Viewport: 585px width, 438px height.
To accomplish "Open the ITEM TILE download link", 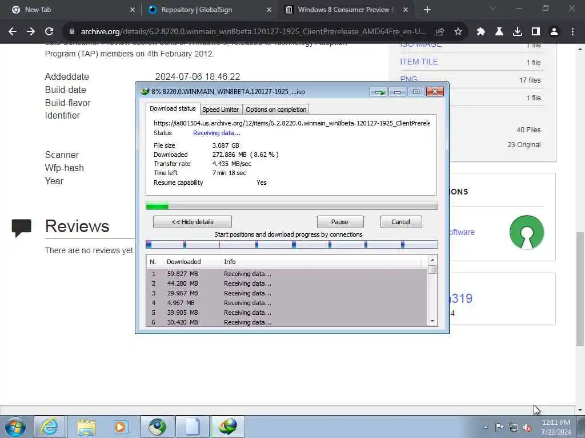I will [x=419, y=62].
